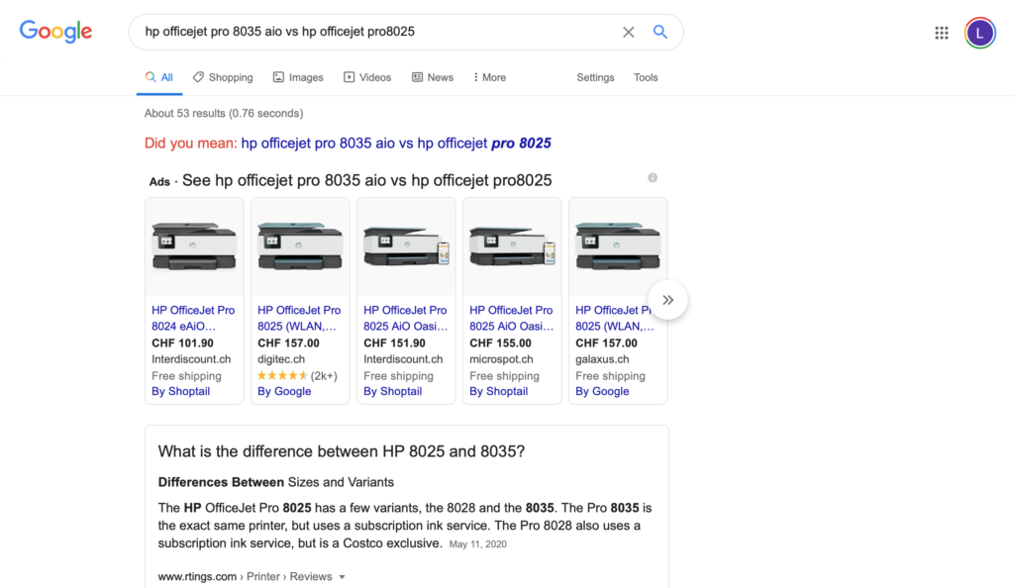Click the ads info icon

coord(653,178)
